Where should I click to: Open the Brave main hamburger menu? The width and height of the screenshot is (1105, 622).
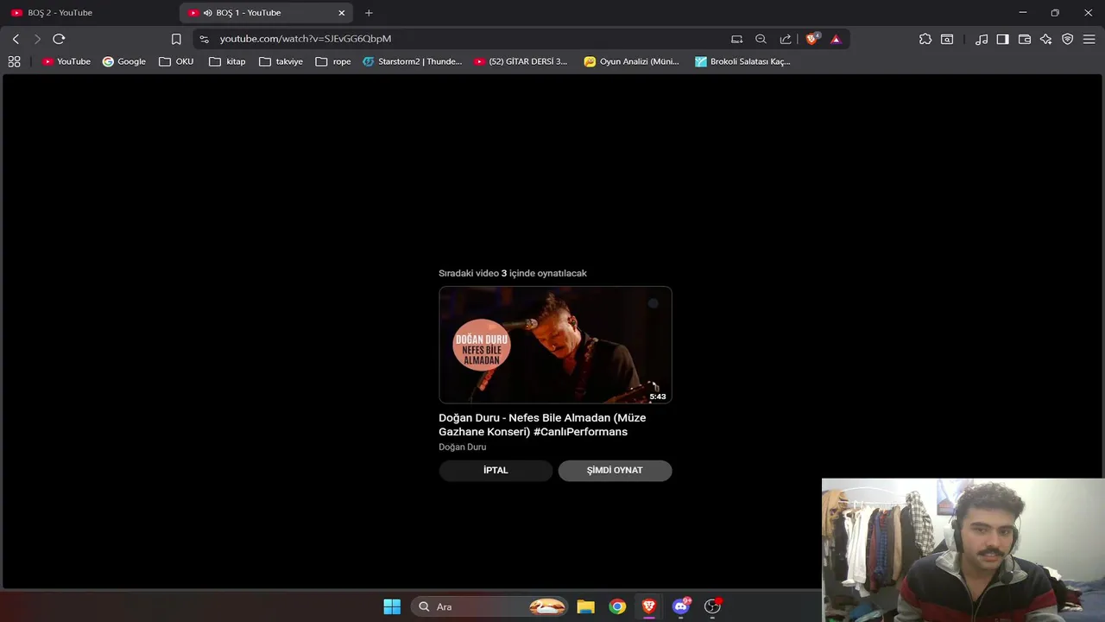1089,39
